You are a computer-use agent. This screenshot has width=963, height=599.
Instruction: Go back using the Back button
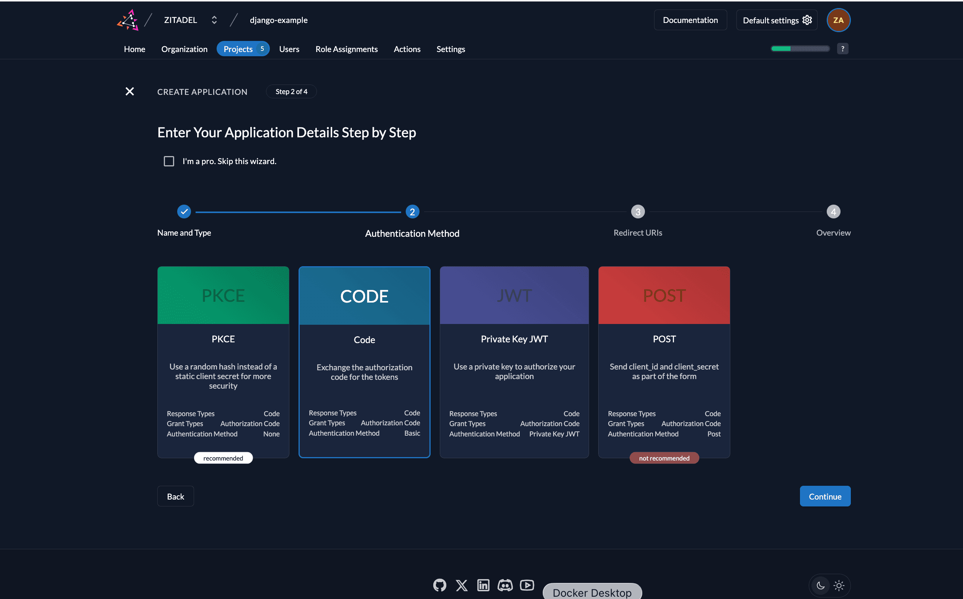coord(175,496)
